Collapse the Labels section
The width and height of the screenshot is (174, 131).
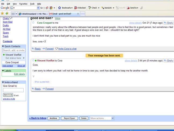(3, 71)
